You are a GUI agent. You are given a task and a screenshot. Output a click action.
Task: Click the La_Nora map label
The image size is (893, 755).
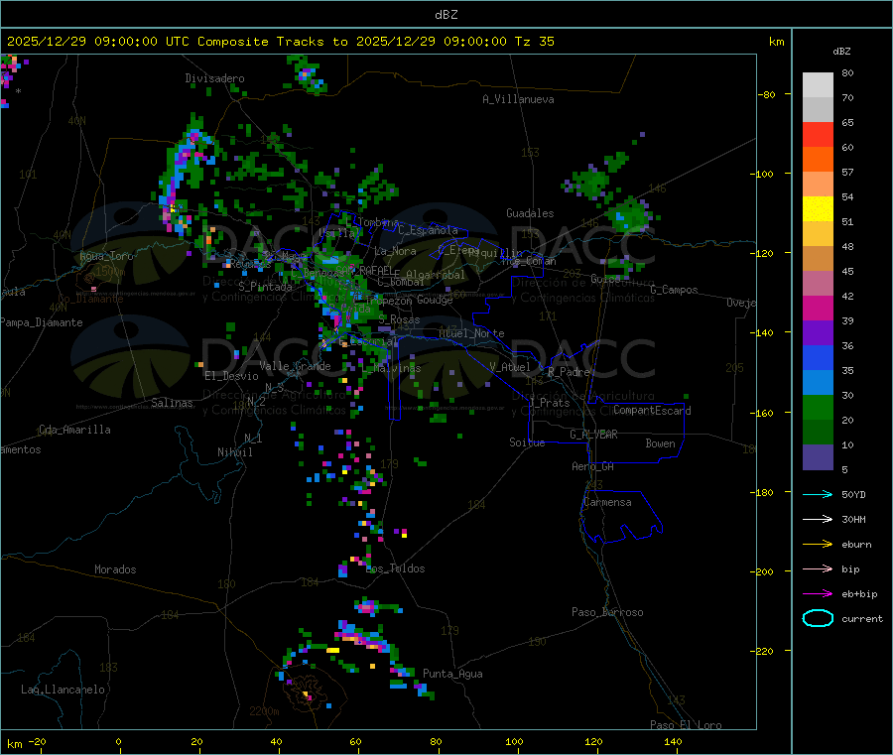[x=395, y=251]
